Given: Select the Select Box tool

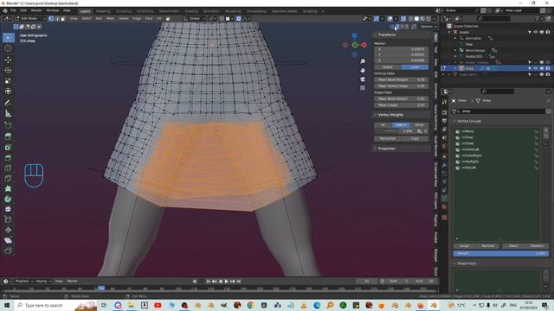Looking at the screenshot, I should point(8,38).
